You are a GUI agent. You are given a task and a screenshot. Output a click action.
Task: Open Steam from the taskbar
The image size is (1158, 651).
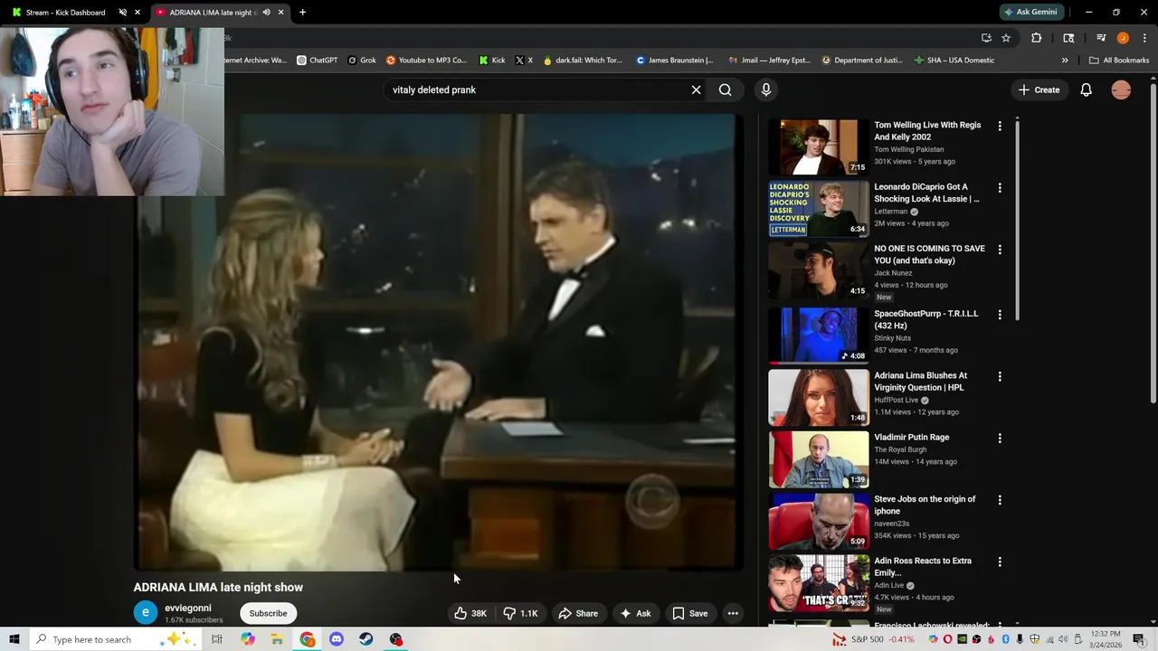point(365,639)
